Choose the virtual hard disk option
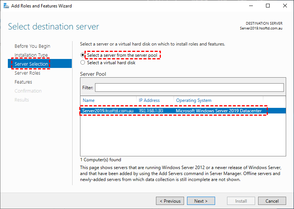This screenshot has width=294, height=209. coord(83,63)
